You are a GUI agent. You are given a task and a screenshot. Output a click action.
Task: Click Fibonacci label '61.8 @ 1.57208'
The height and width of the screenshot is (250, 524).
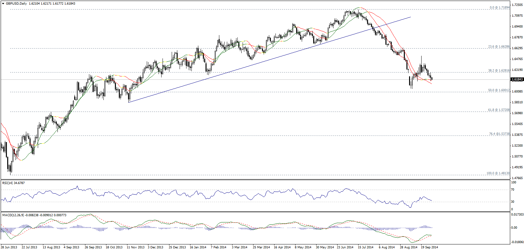click(x=499, y=110)
